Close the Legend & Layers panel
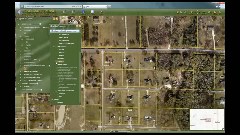 (x=57, y=19)
